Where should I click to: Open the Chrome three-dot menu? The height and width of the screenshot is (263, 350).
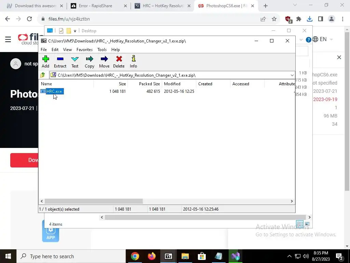tap(342, 19)
